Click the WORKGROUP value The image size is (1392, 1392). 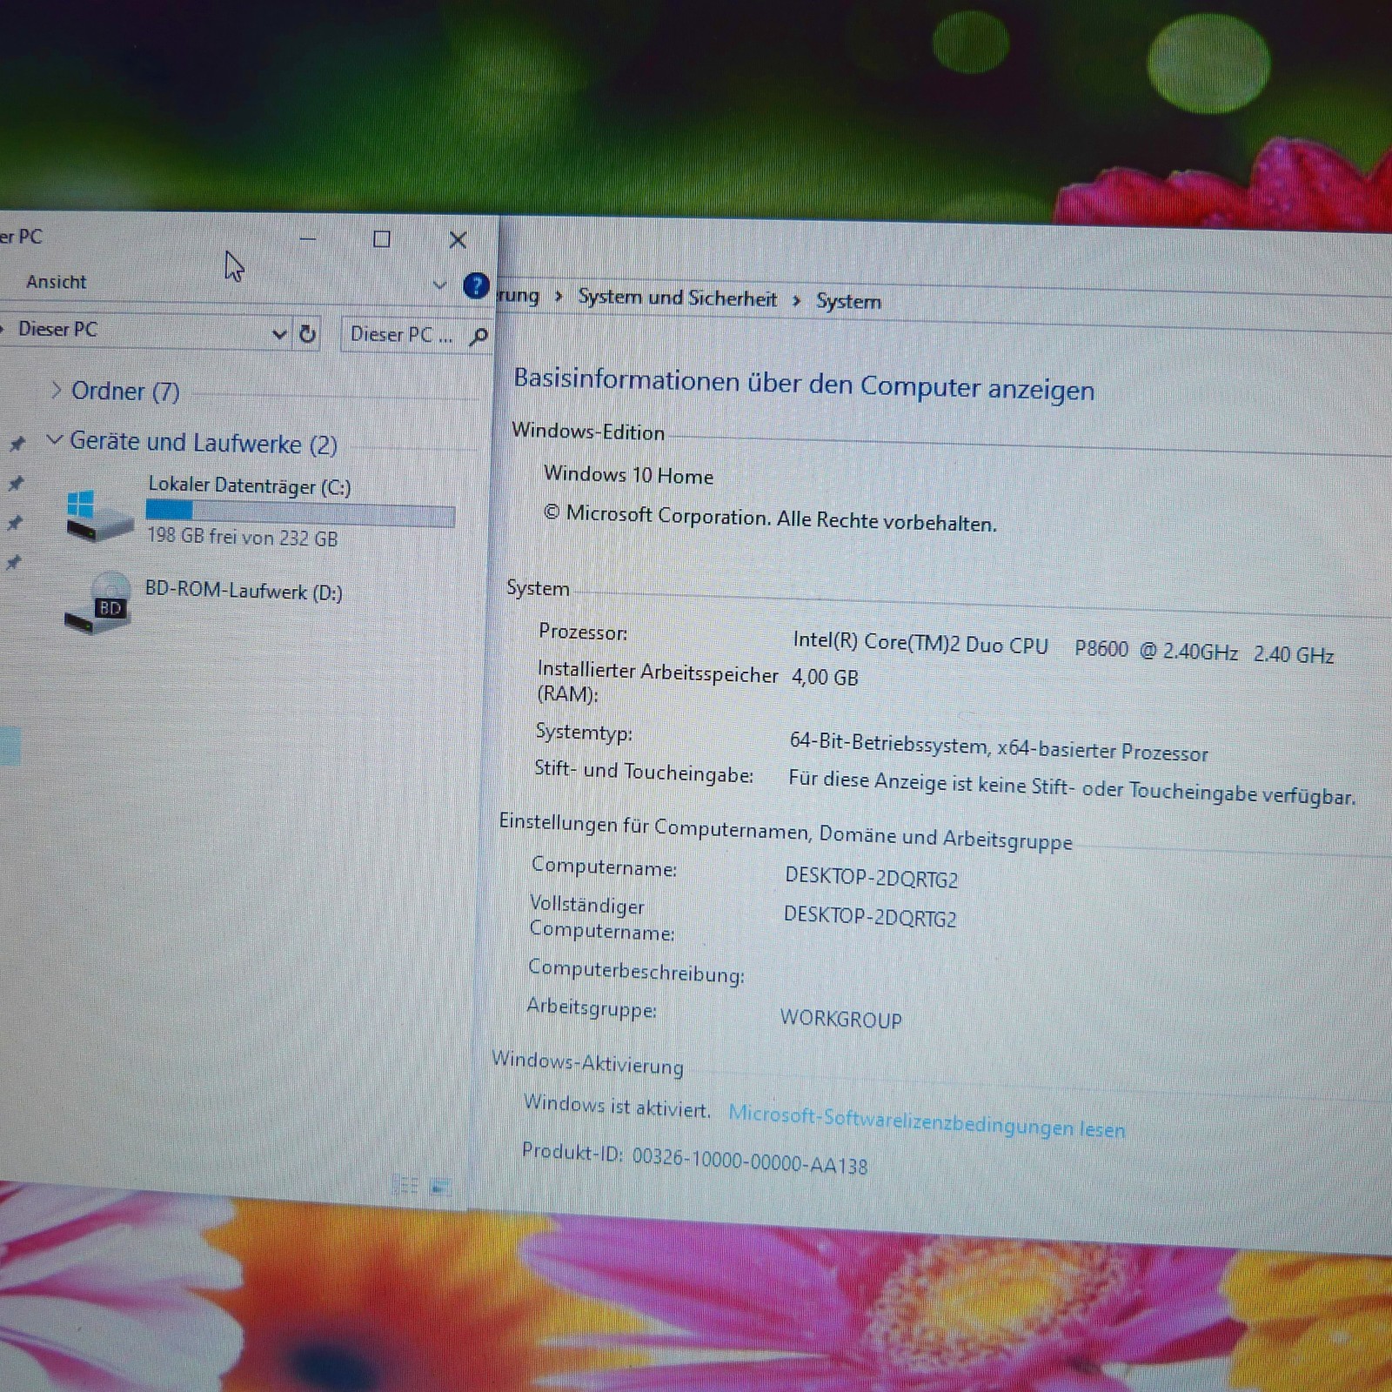[x=841, y=1019]
